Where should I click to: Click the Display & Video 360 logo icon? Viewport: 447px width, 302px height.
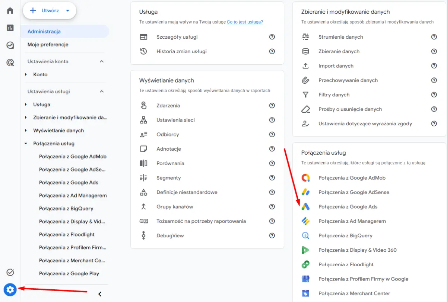(305, 250)
